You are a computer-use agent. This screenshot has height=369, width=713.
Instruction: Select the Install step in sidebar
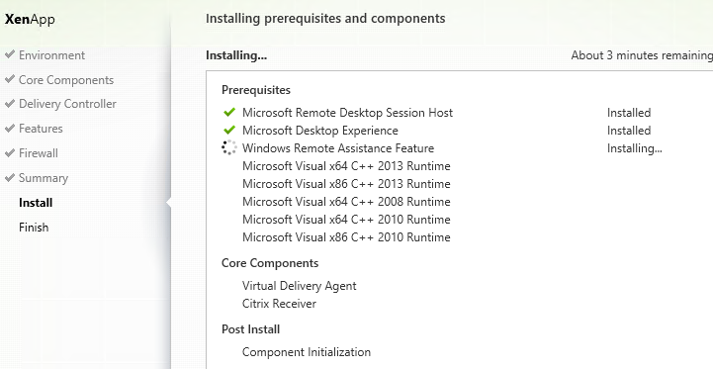pos(36,203)
